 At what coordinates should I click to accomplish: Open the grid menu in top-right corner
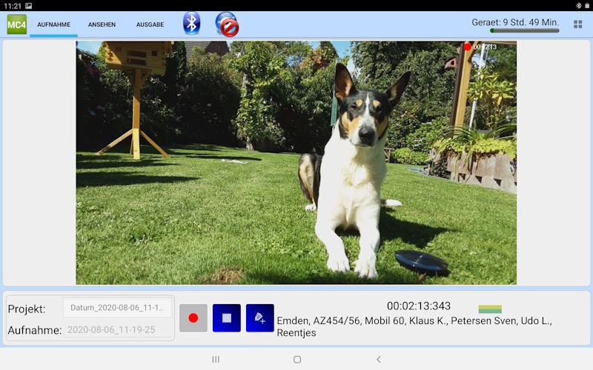(x=577, y=24)
